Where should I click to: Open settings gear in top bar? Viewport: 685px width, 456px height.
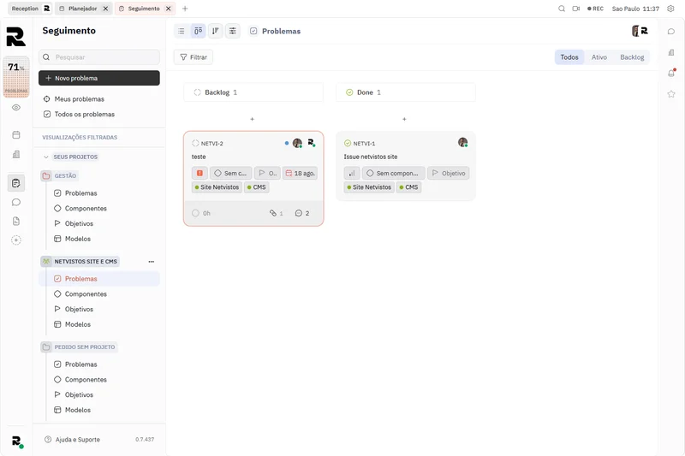(670, 9)
